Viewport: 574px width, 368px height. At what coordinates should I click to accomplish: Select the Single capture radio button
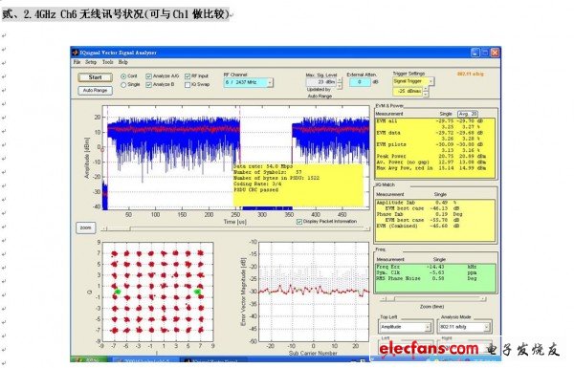[123, 84]
